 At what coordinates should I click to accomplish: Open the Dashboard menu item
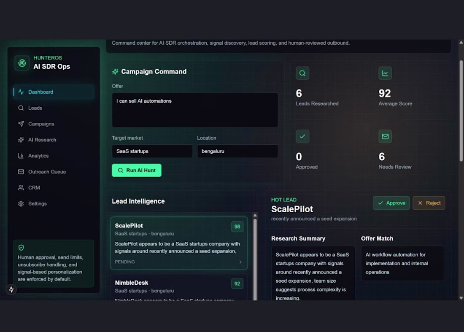tap(54, 92)
